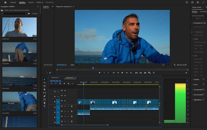Toggle Snap in timeline (magnet icon)
207x130 pixels.
point(56,84)
